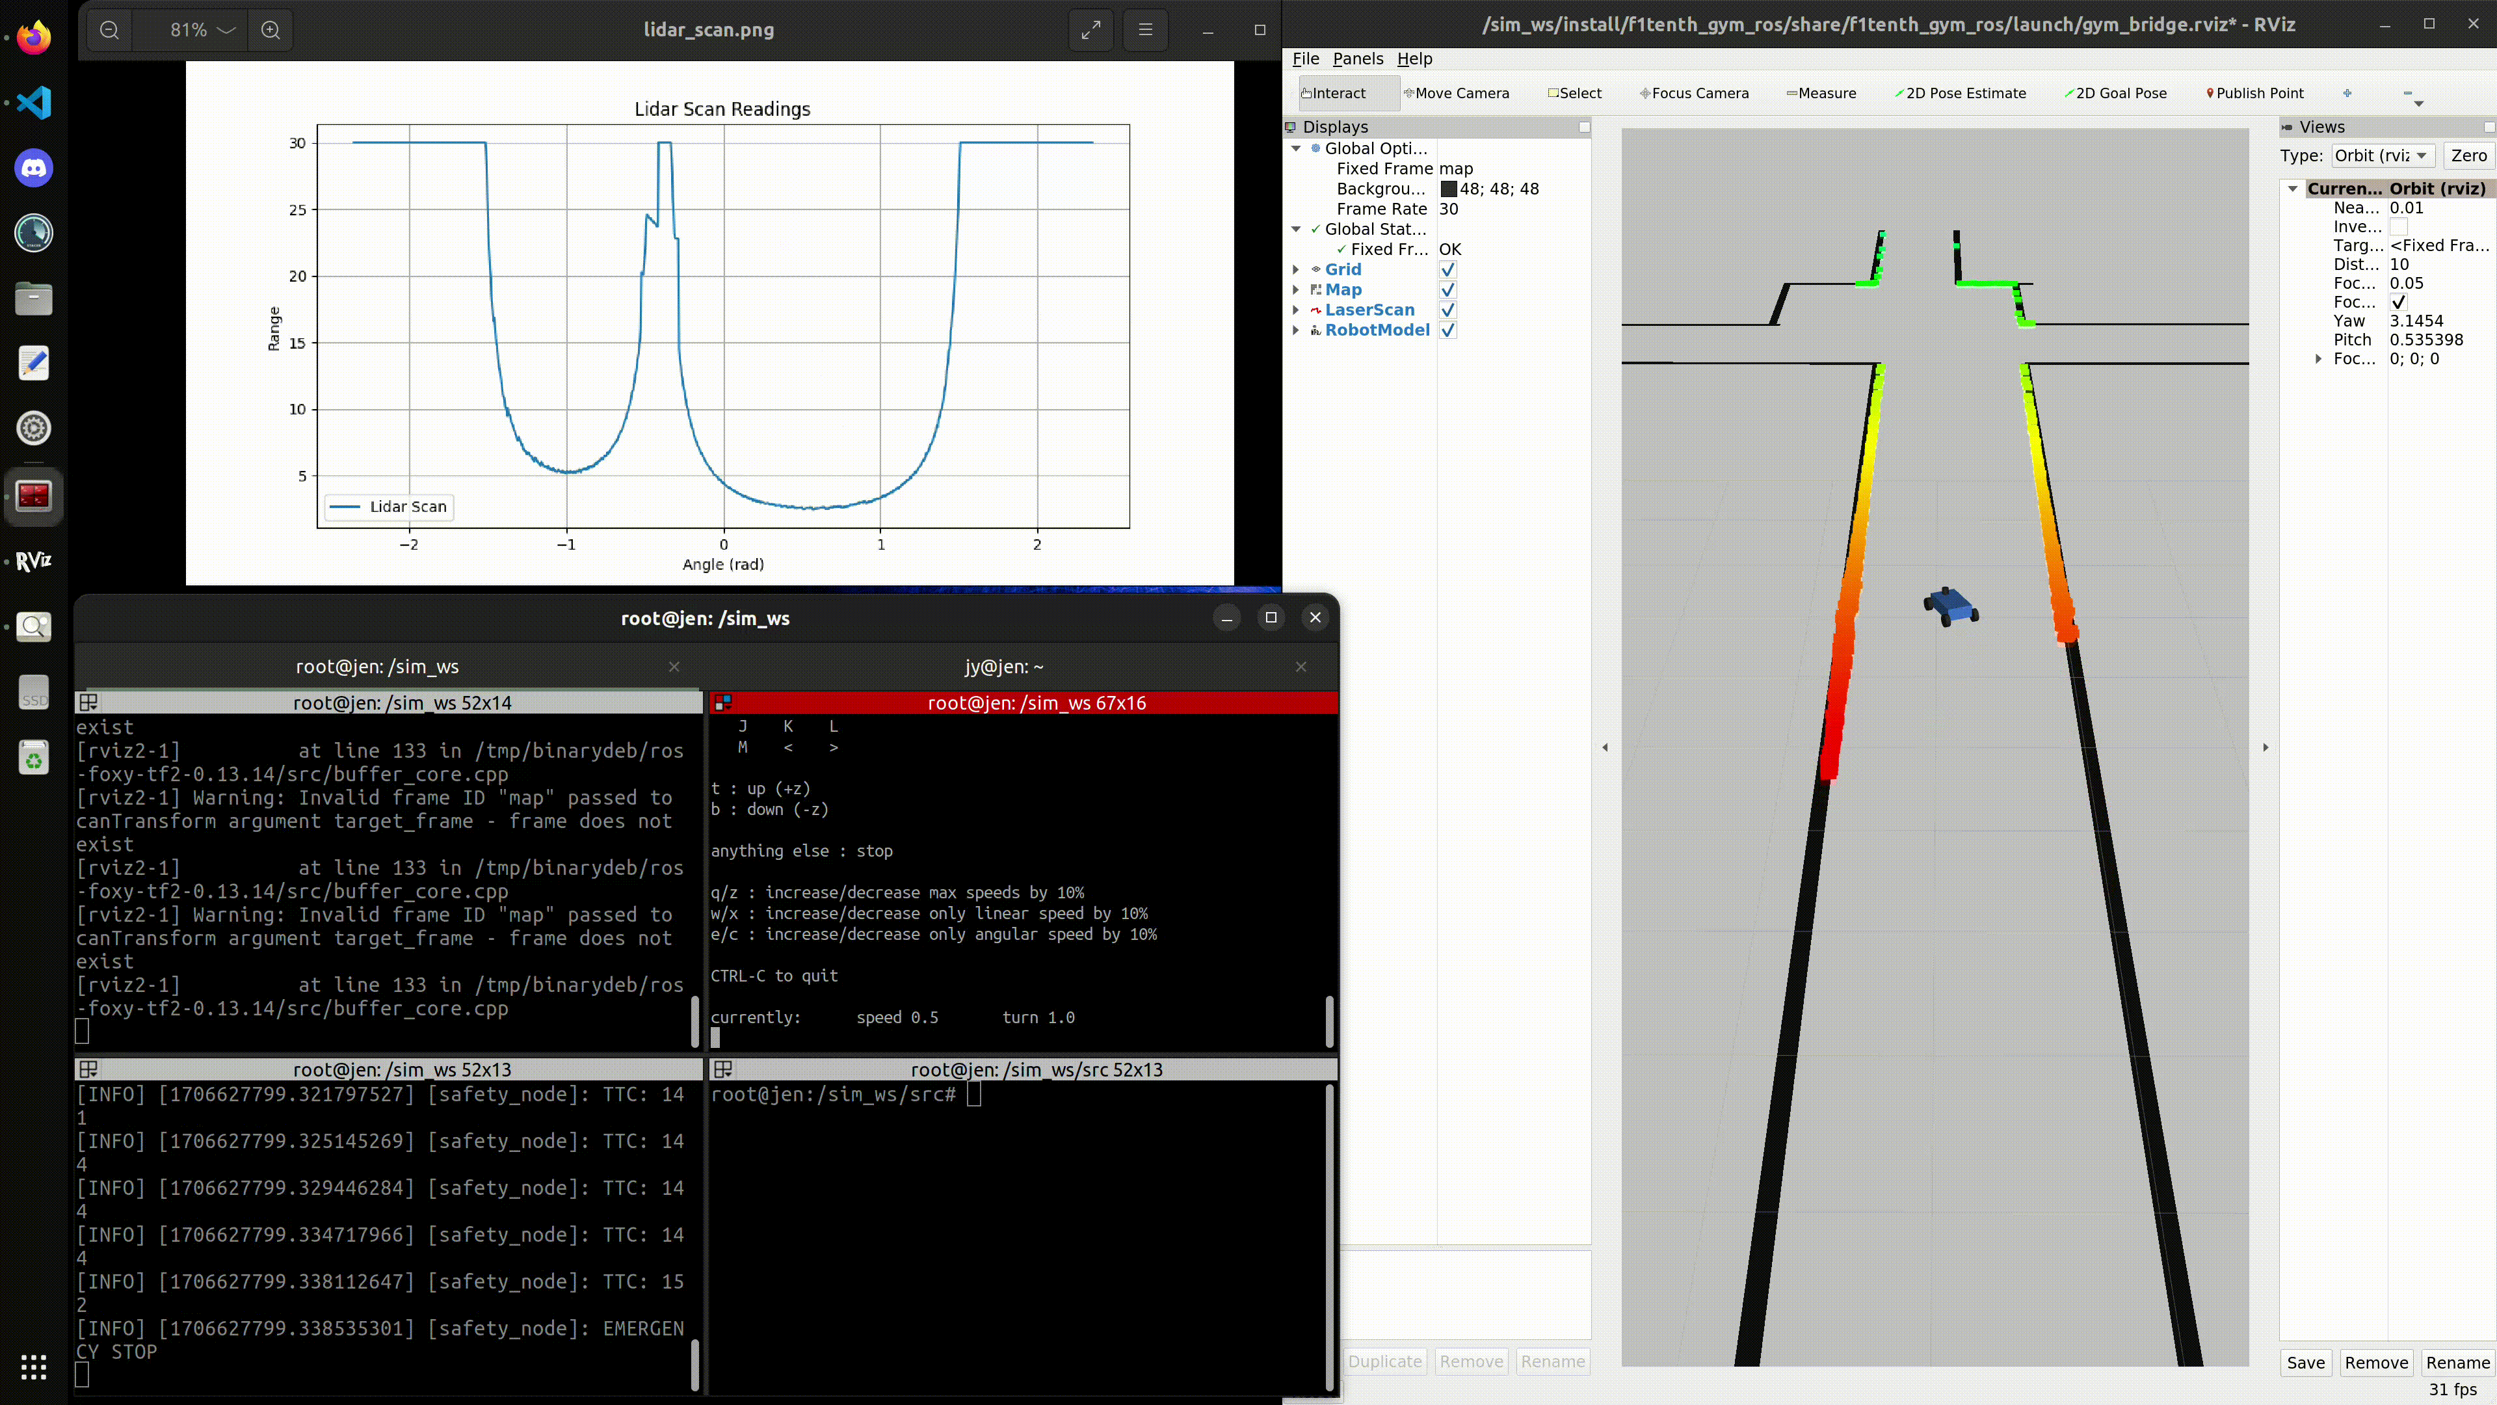This screenshot has height=1405, width=2497.
Task: Show applications grid in dock
Action: [34, 1367]
